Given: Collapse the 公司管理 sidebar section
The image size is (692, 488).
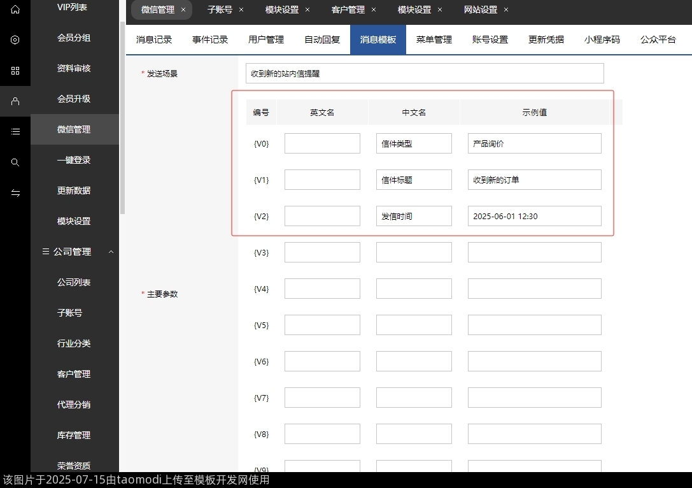Looking at the screenshot, I should [111, 252].
